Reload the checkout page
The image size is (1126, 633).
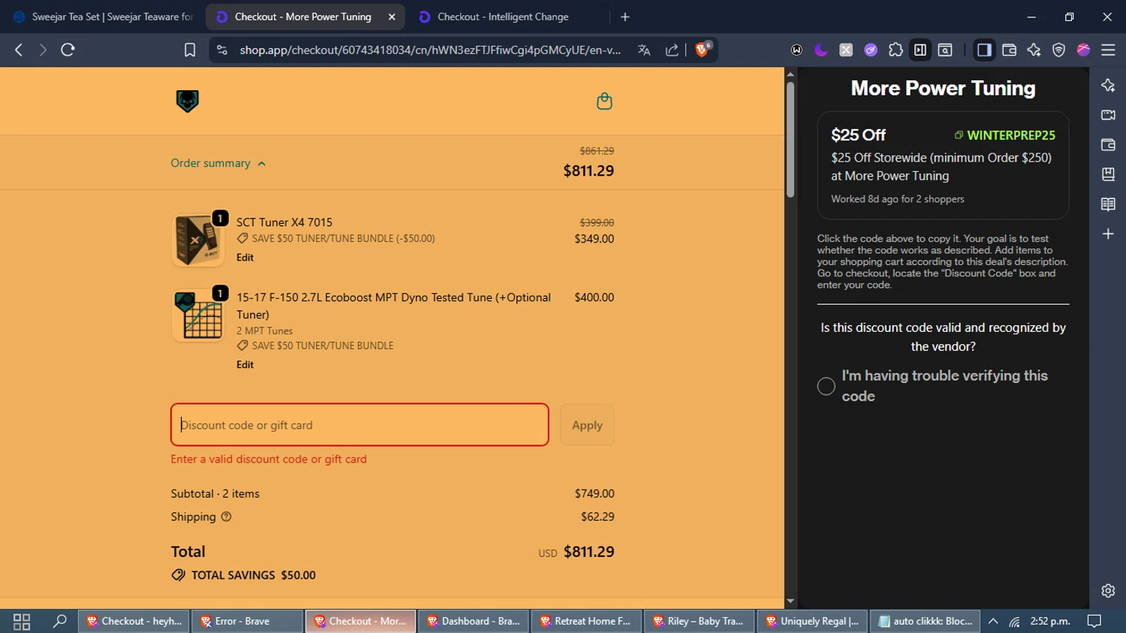68,50
